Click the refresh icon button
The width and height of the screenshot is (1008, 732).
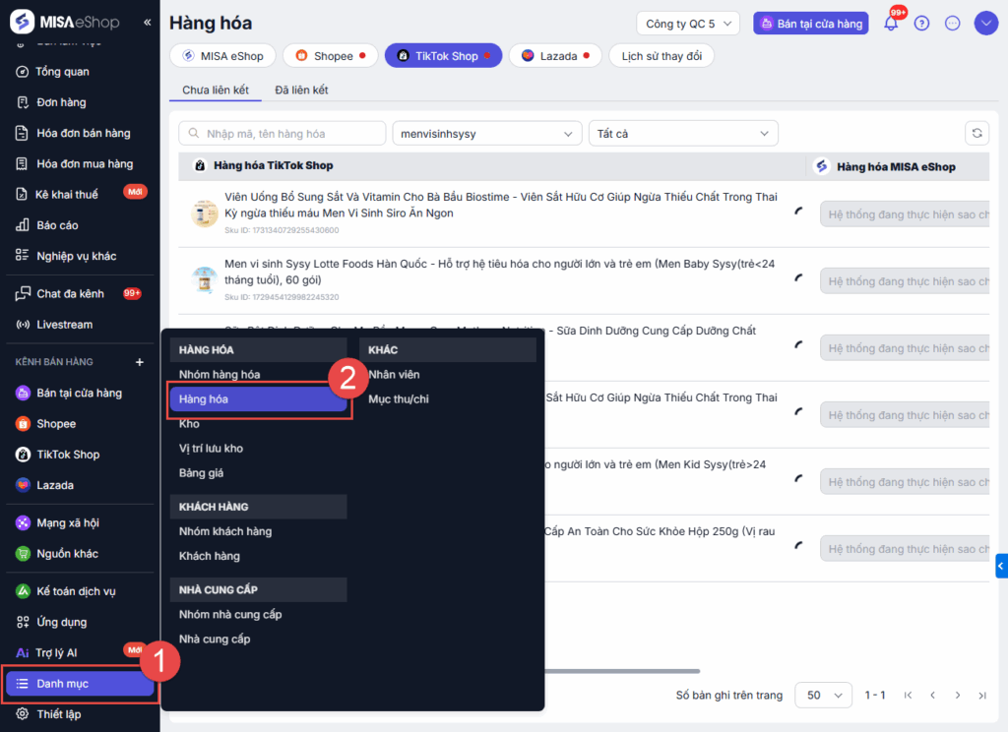click(x=976, y=133)
